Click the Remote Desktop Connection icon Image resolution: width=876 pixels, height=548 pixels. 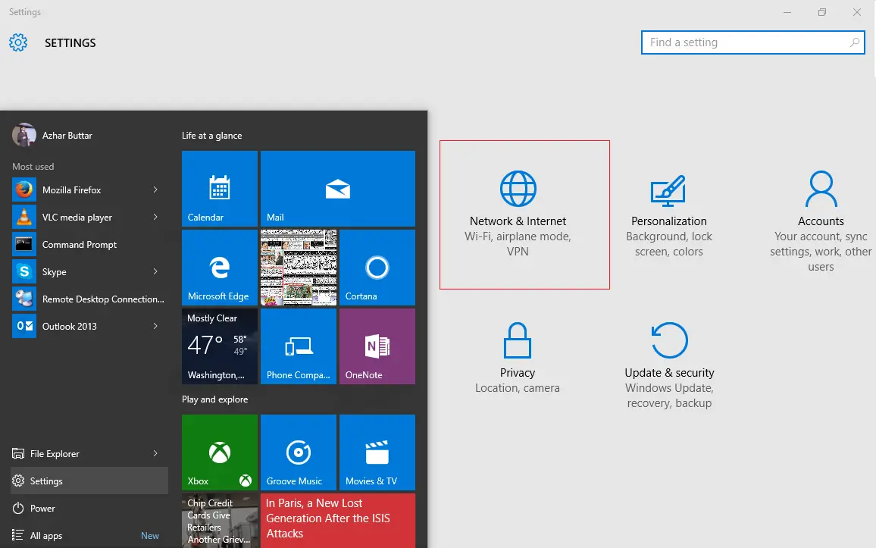click(24, 299)
